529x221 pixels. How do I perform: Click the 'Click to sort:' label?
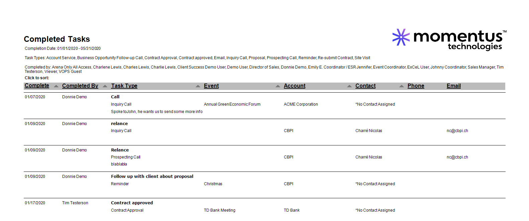37,78
